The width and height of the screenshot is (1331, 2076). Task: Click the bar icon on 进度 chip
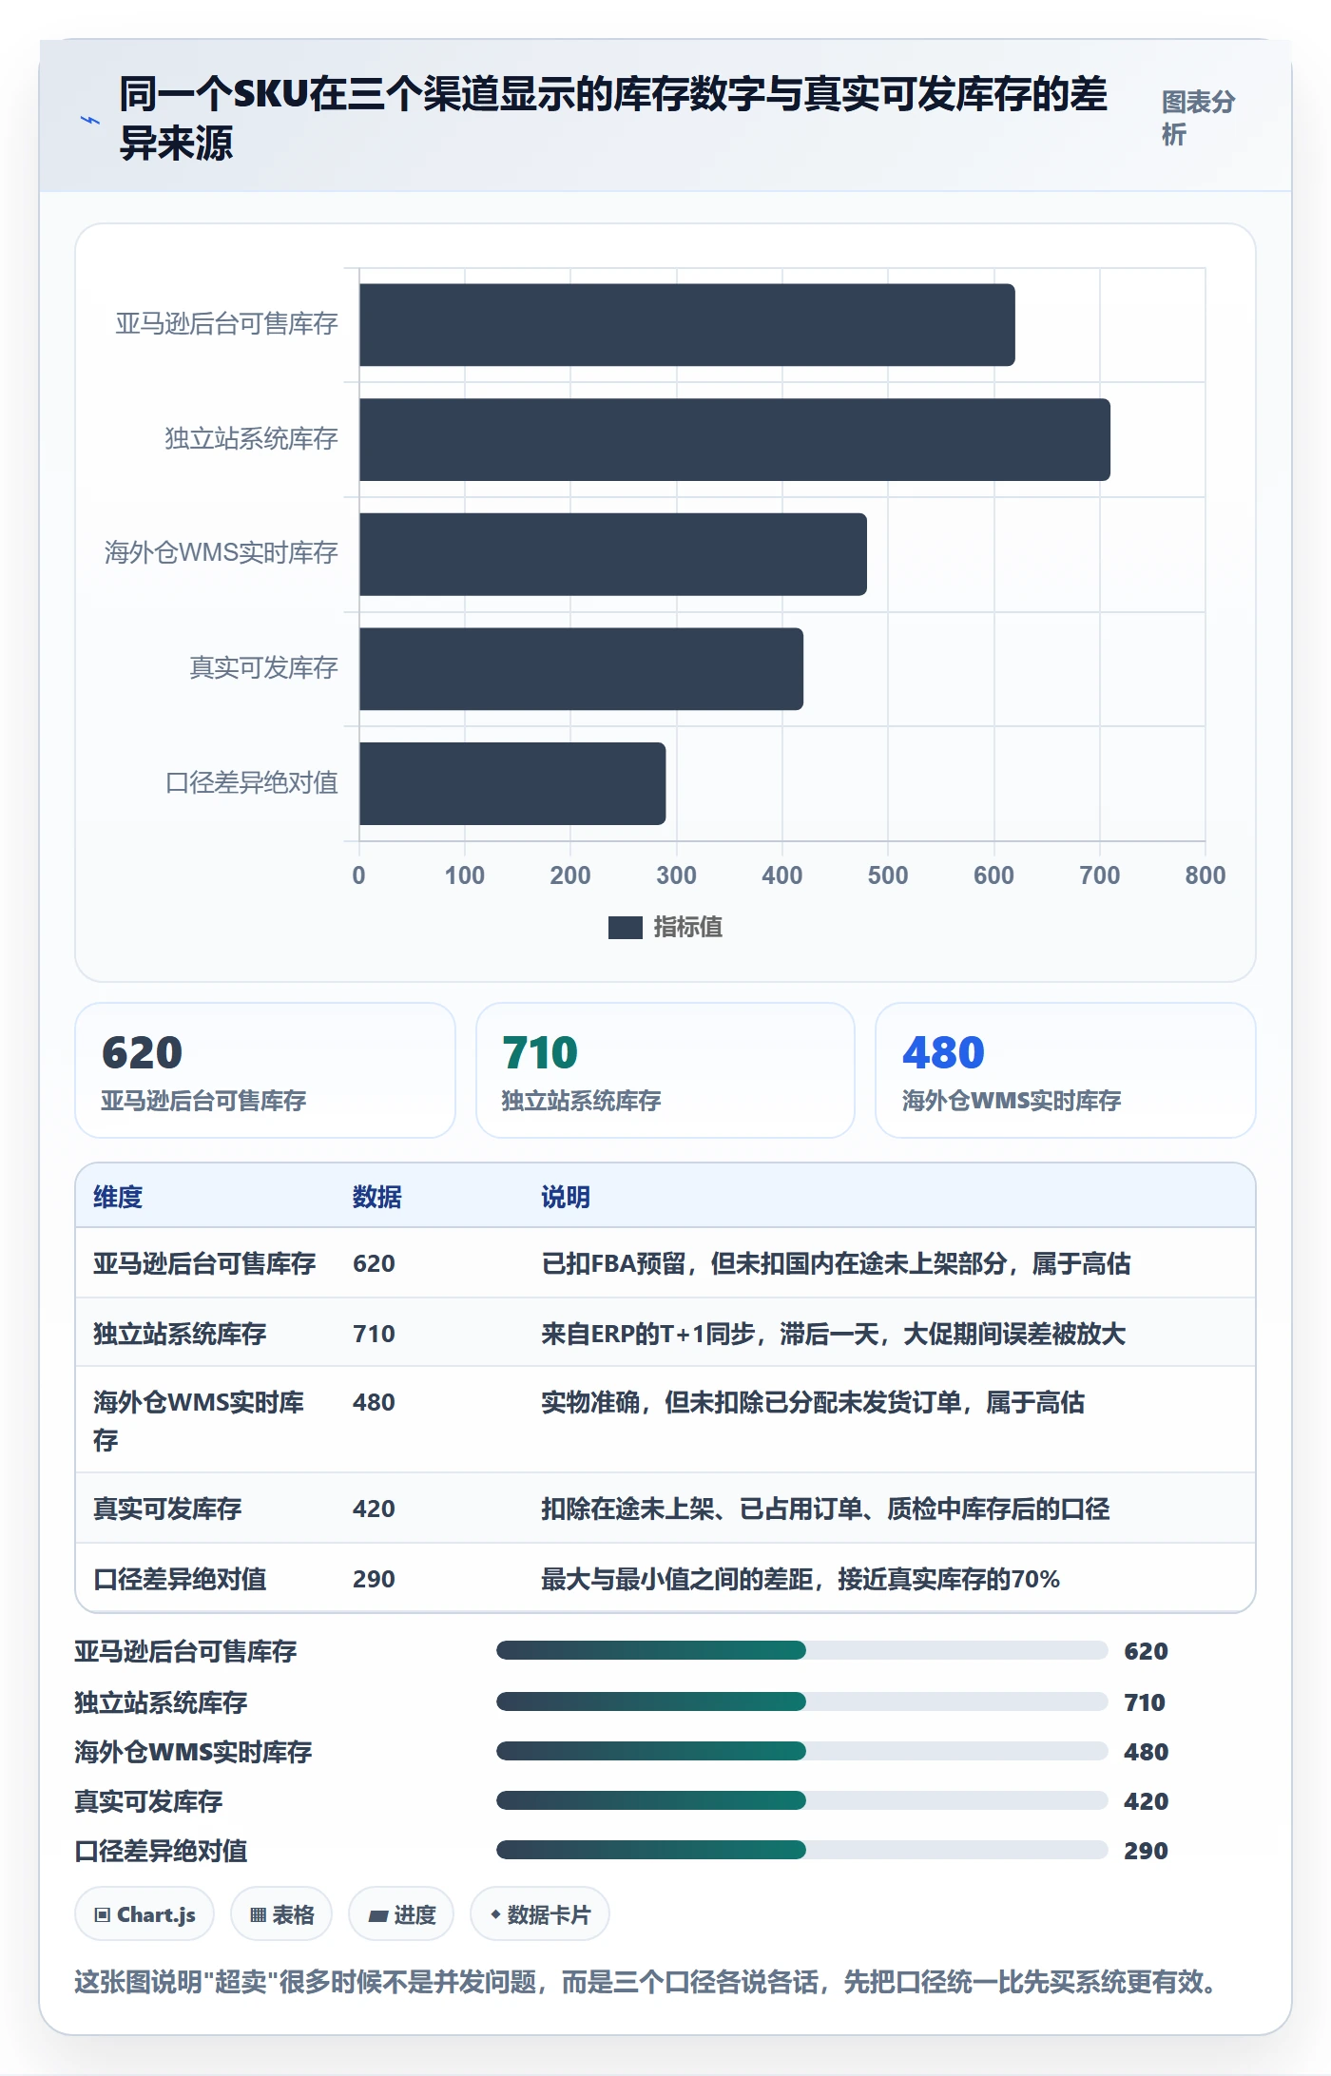point(378,1915)
